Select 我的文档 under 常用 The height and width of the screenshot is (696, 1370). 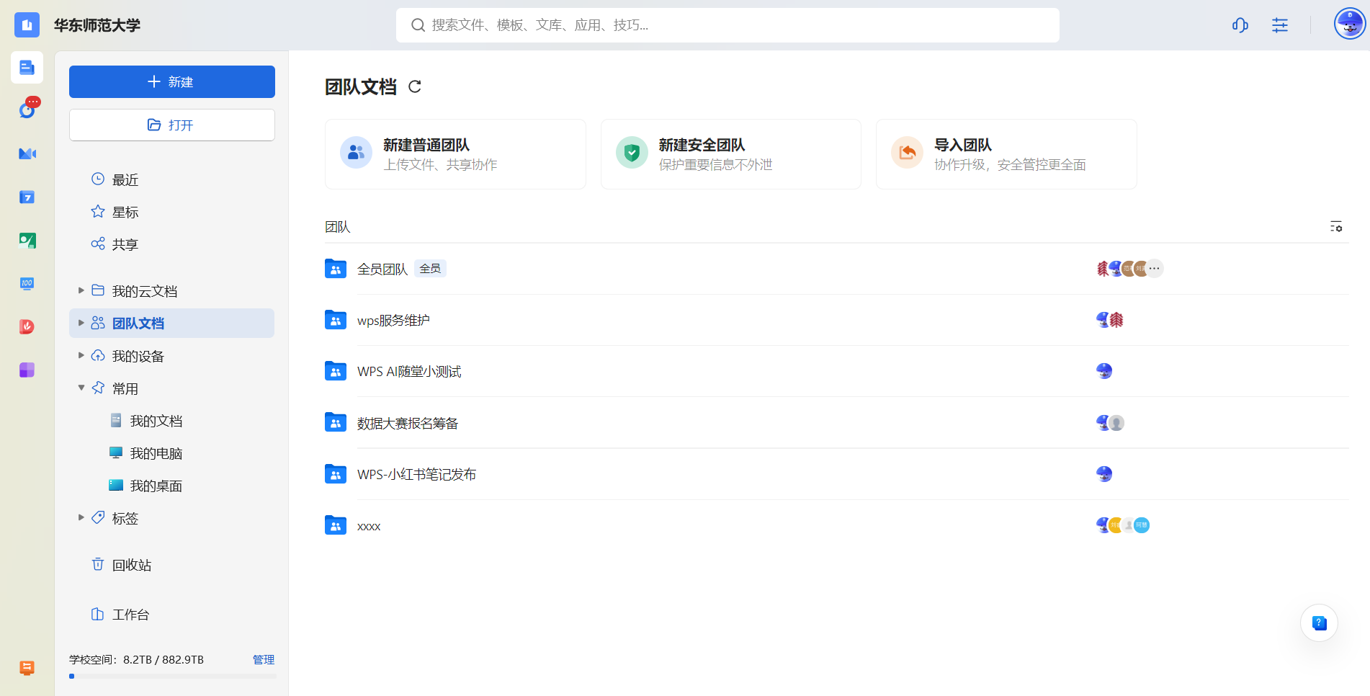(x=171, y=421)
